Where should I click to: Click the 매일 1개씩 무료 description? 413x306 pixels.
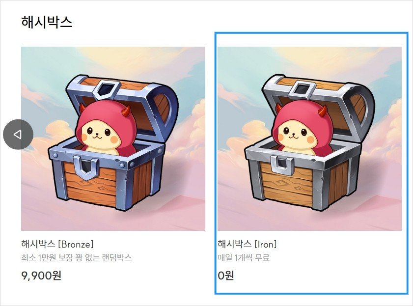(x=244, y=257)
